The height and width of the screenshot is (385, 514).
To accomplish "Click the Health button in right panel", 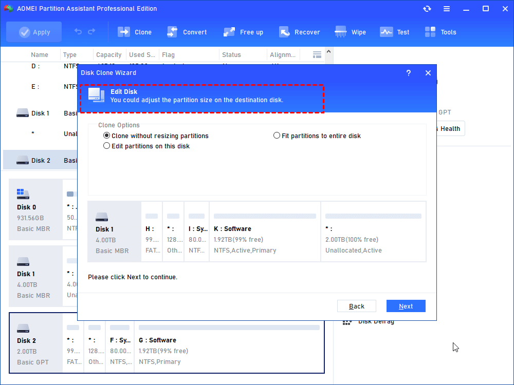I will [x=450, y=129].
